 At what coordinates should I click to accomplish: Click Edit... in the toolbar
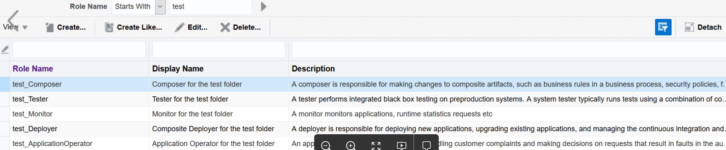point(192,27)
